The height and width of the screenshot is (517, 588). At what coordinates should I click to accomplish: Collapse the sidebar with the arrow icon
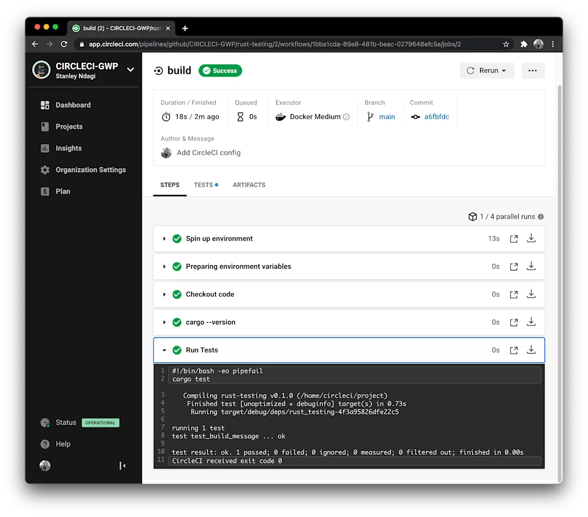tap(123, 465)
